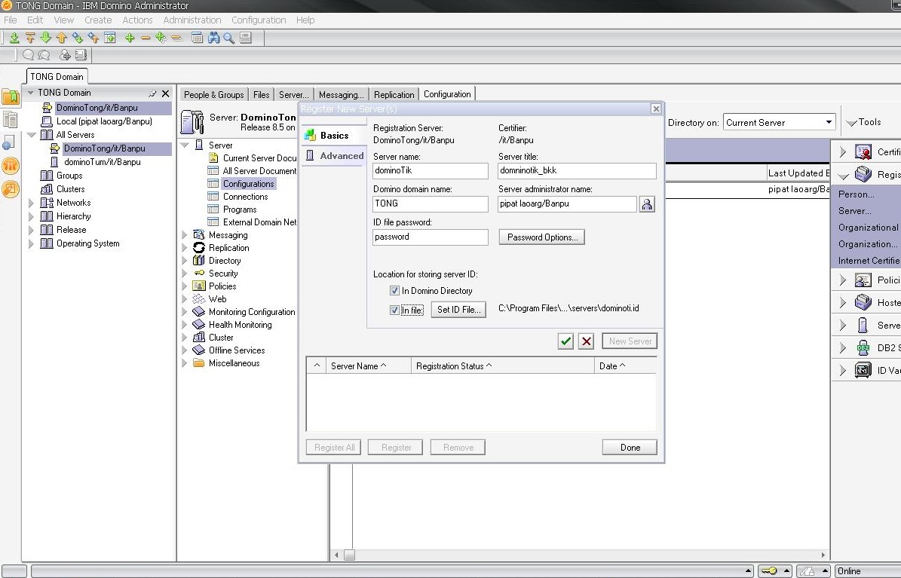Click the pushpin icon in TONG Domain pane

click(152, 93)
